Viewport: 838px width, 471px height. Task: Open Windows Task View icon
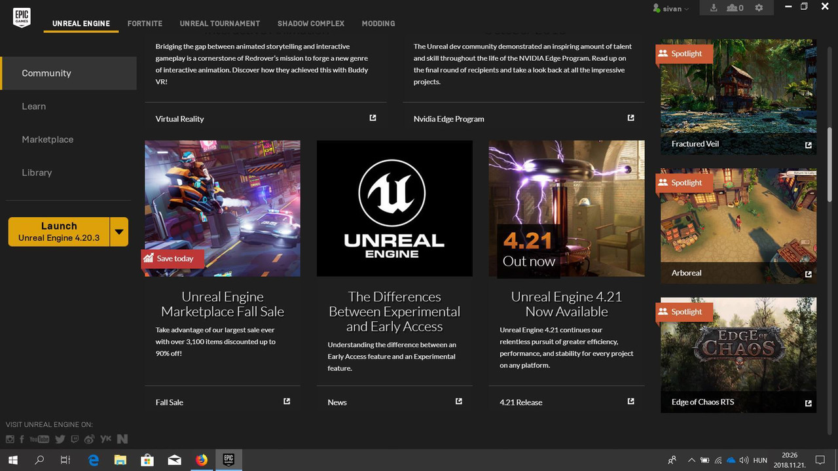coord(65,460)
